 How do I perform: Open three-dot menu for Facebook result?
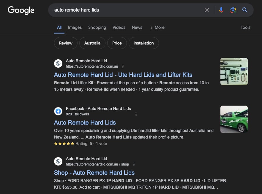[136, 114]
